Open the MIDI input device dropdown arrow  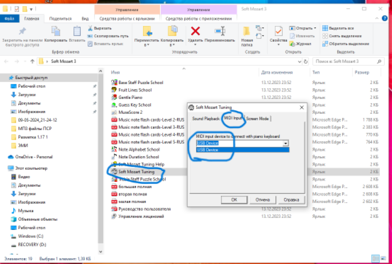[285, 143]
